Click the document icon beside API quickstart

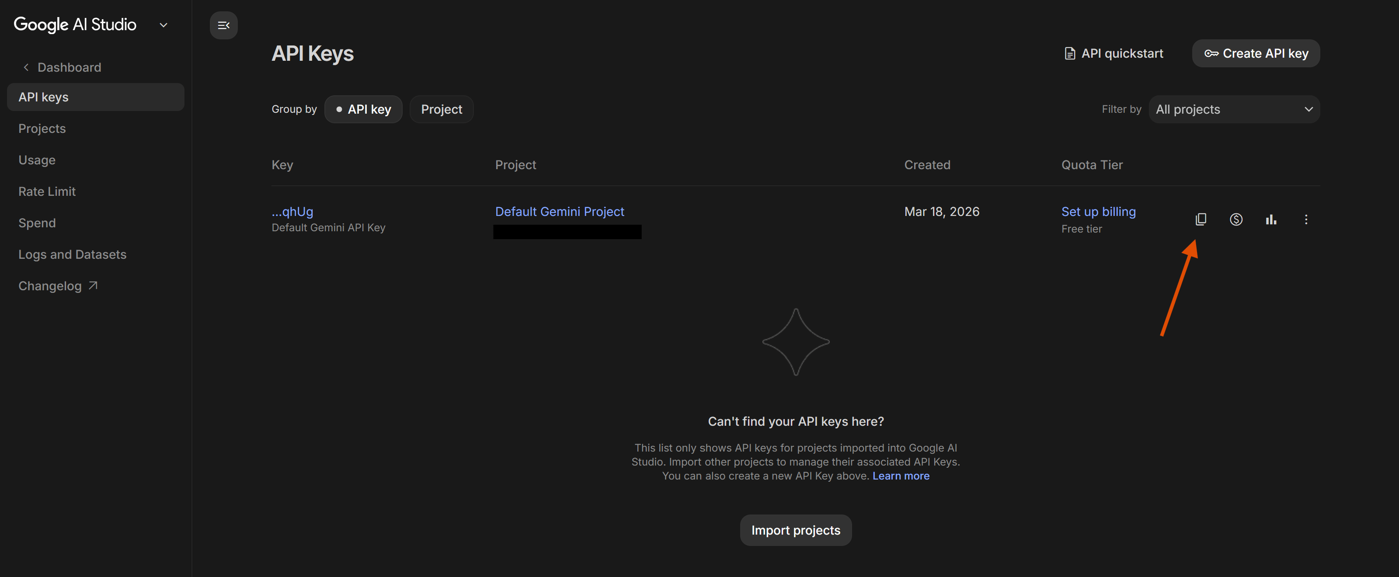click(1069, 54)
